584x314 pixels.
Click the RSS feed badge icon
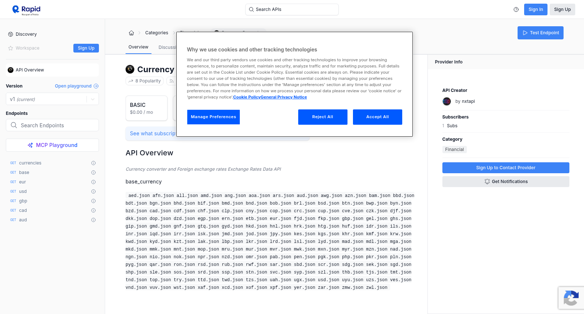pyautogui.click(x=171, y=81)
